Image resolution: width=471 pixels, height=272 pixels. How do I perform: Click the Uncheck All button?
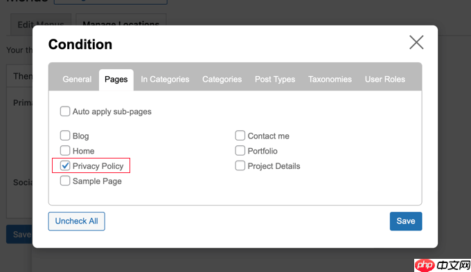[x=77, y=221]
